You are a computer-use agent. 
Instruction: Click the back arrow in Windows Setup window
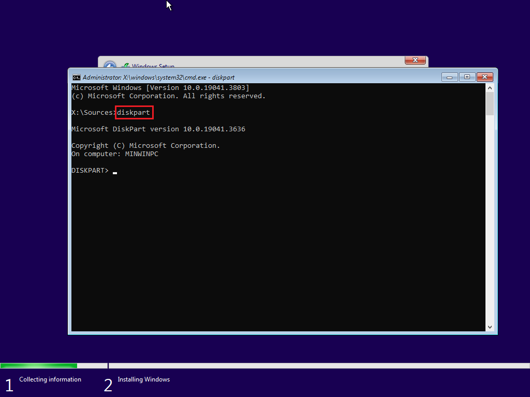click(110, 65)
